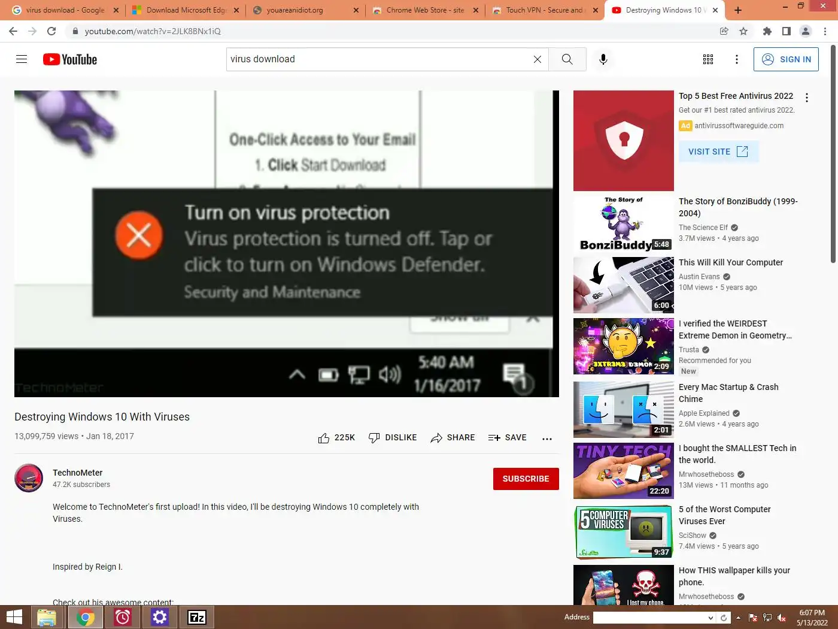Open 'This Will Kill Your Computer' thumbnail

coord(624,285)
